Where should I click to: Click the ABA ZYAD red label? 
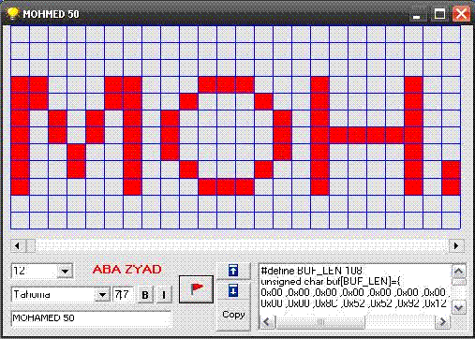pos(127,269)
